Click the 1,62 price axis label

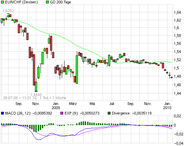pyautogui.click(x=177, y=20)
